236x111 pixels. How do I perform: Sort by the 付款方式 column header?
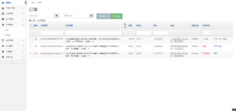[x=195, y=26]
